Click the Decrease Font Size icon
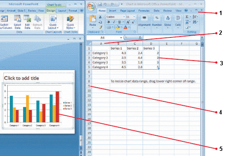Viewport: 227px width, 156px height. click(133, 22)
